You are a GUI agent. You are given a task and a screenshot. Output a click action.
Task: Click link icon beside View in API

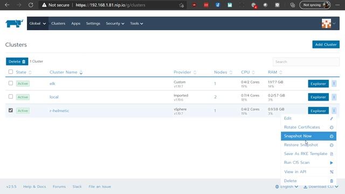pyautogui.click(x=332, y=172)
